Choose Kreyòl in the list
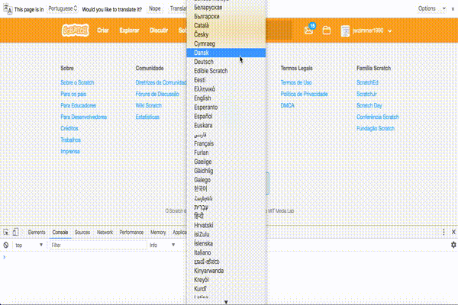458x305 pixels. click(226, 280)
